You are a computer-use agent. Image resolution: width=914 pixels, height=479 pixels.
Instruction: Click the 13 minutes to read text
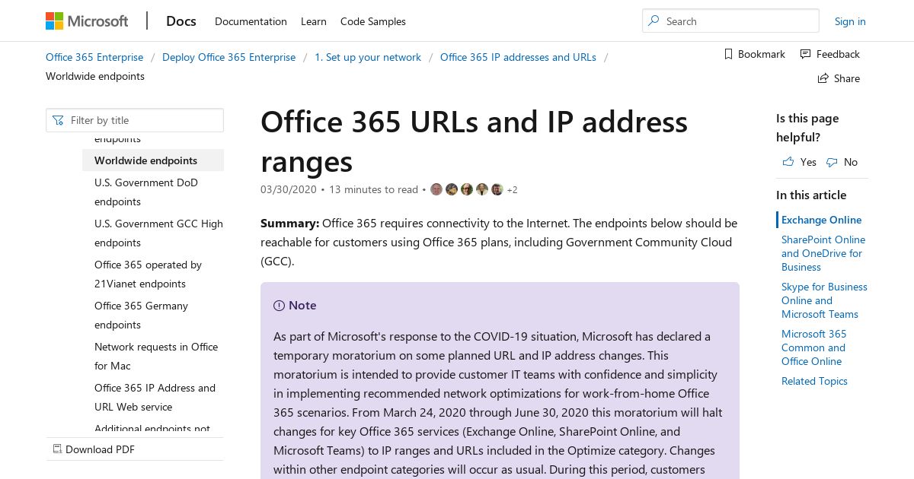point(373,189)
